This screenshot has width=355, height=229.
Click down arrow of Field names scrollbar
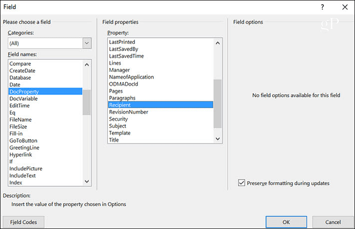point(86,181)
